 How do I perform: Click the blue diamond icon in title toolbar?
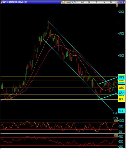[76, 2]
